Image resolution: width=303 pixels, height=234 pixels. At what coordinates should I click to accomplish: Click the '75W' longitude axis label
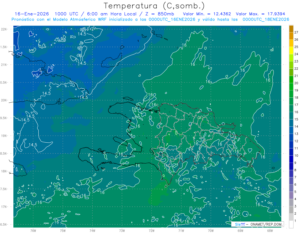(63, 230)
